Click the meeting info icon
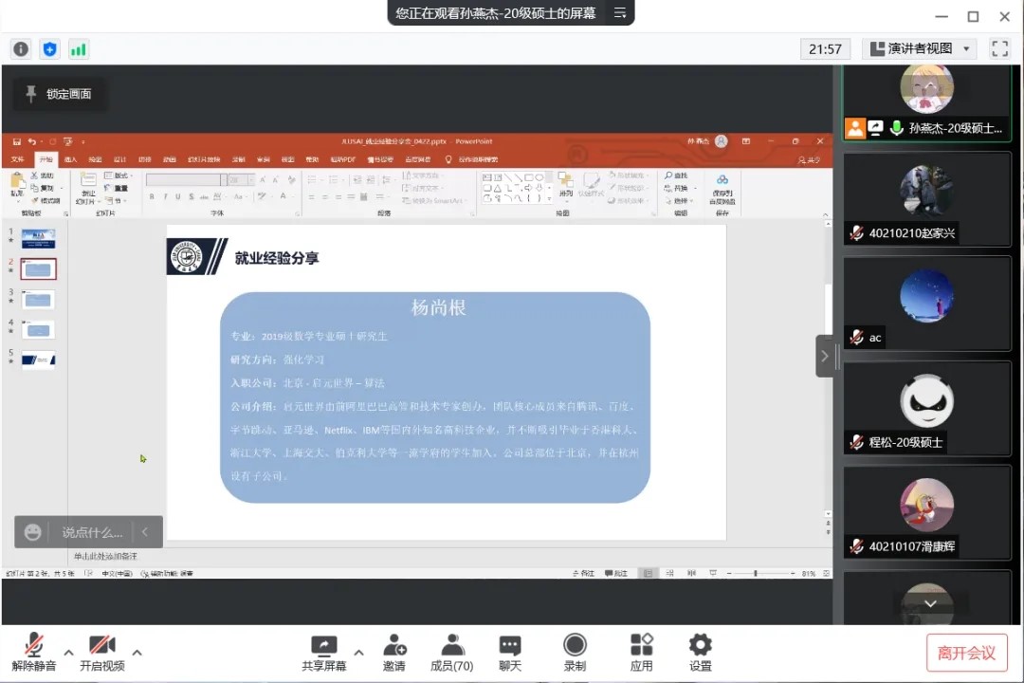 coord(21,49)
